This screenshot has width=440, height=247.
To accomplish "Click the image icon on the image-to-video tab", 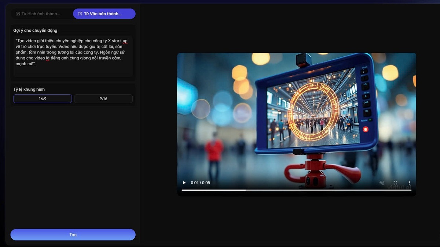I will click(18, 13).
